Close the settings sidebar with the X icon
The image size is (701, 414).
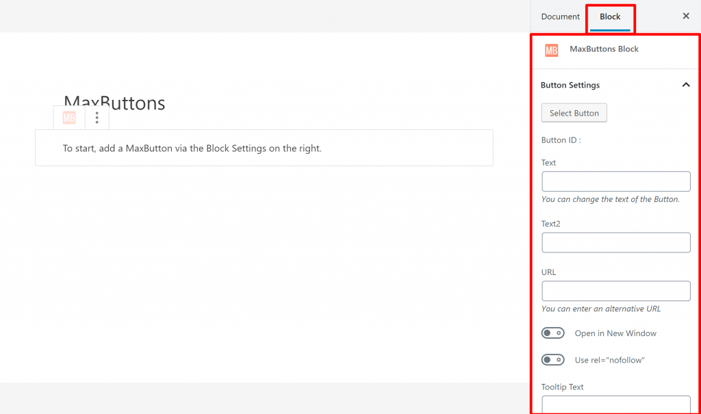(686, 16)
